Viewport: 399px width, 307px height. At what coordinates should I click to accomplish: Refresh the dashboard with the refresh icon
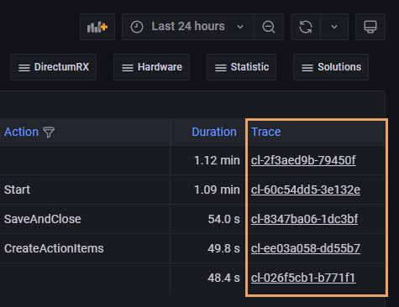[x=306, y=27]
